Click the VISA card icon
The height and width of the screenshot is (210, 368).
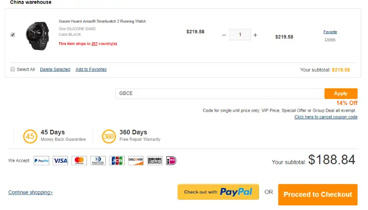[x=60, y=160]
